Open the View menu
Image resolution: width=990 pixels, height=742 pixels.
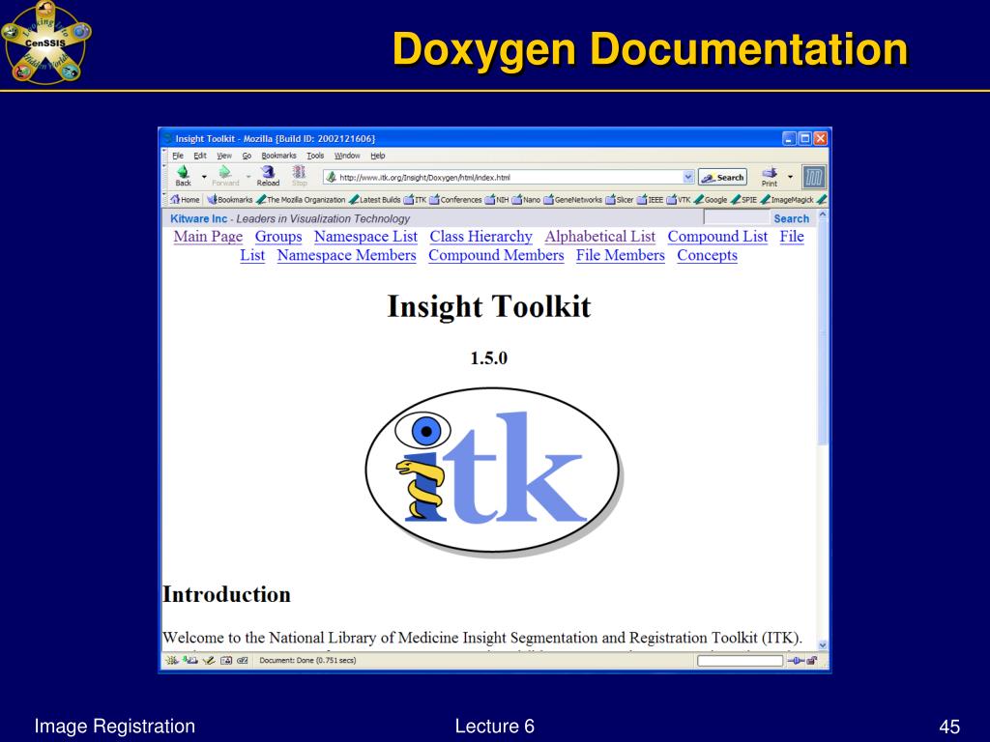click(224, 156)
